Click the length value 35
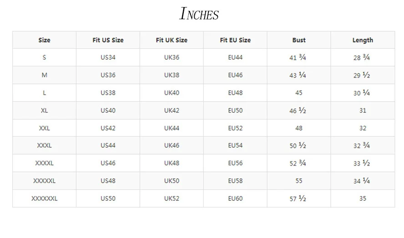 tap(363, 199)
